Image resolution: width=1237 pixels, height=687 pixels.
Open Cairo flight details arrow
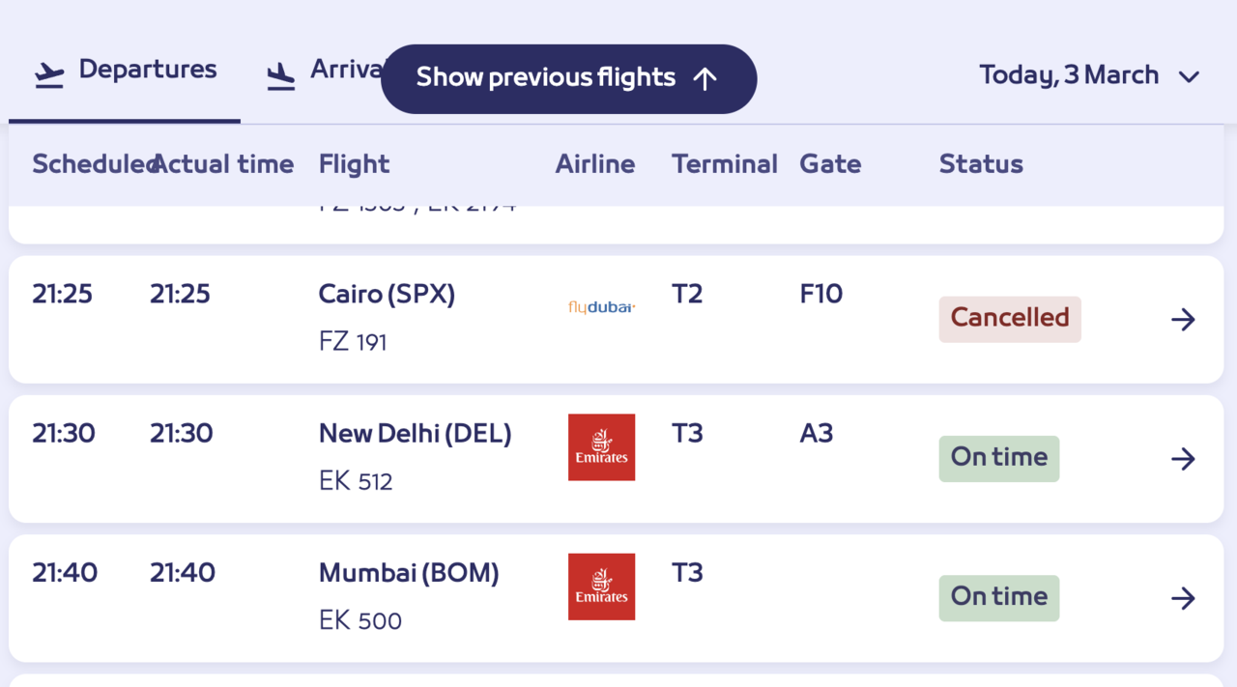tap(1183, 320)
